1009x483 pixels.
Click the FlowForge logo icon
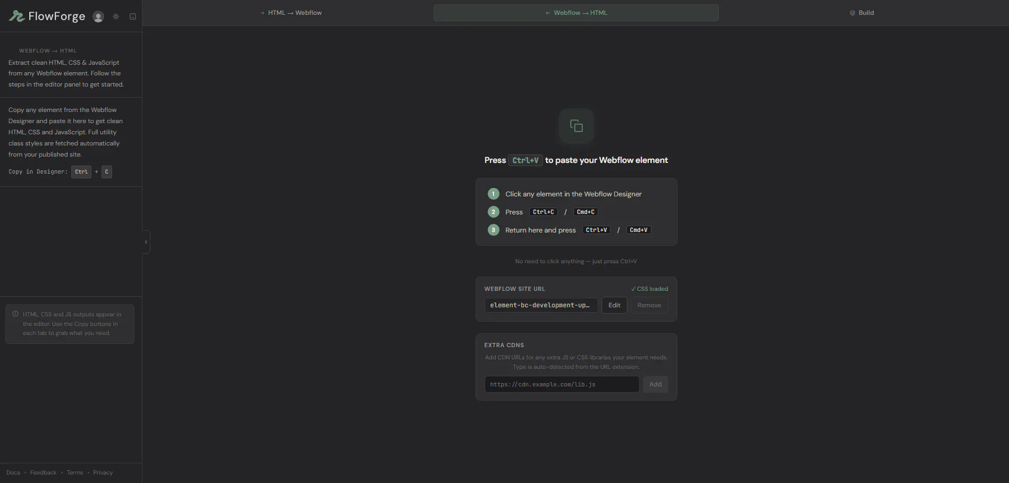point(16,16)
